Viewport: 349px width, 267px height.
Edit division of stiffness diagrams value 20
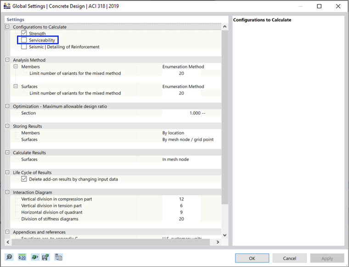pyautogui.click(x=181, y=219)
